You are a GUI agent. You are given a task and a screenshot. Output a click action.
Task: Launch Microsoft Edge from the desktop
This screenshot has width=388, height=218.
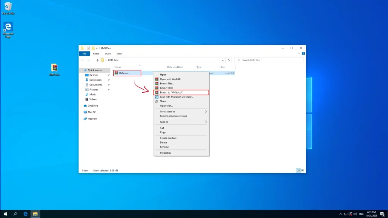coord(8,26)
